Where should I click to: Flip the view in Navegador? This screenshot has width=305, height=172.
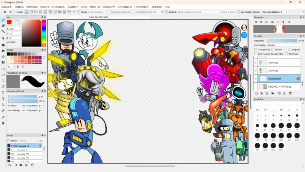click(x=289, y=22)
